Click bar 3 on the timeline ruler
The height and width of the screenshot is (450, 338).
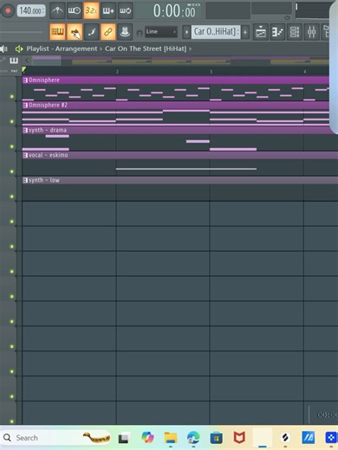211,72
